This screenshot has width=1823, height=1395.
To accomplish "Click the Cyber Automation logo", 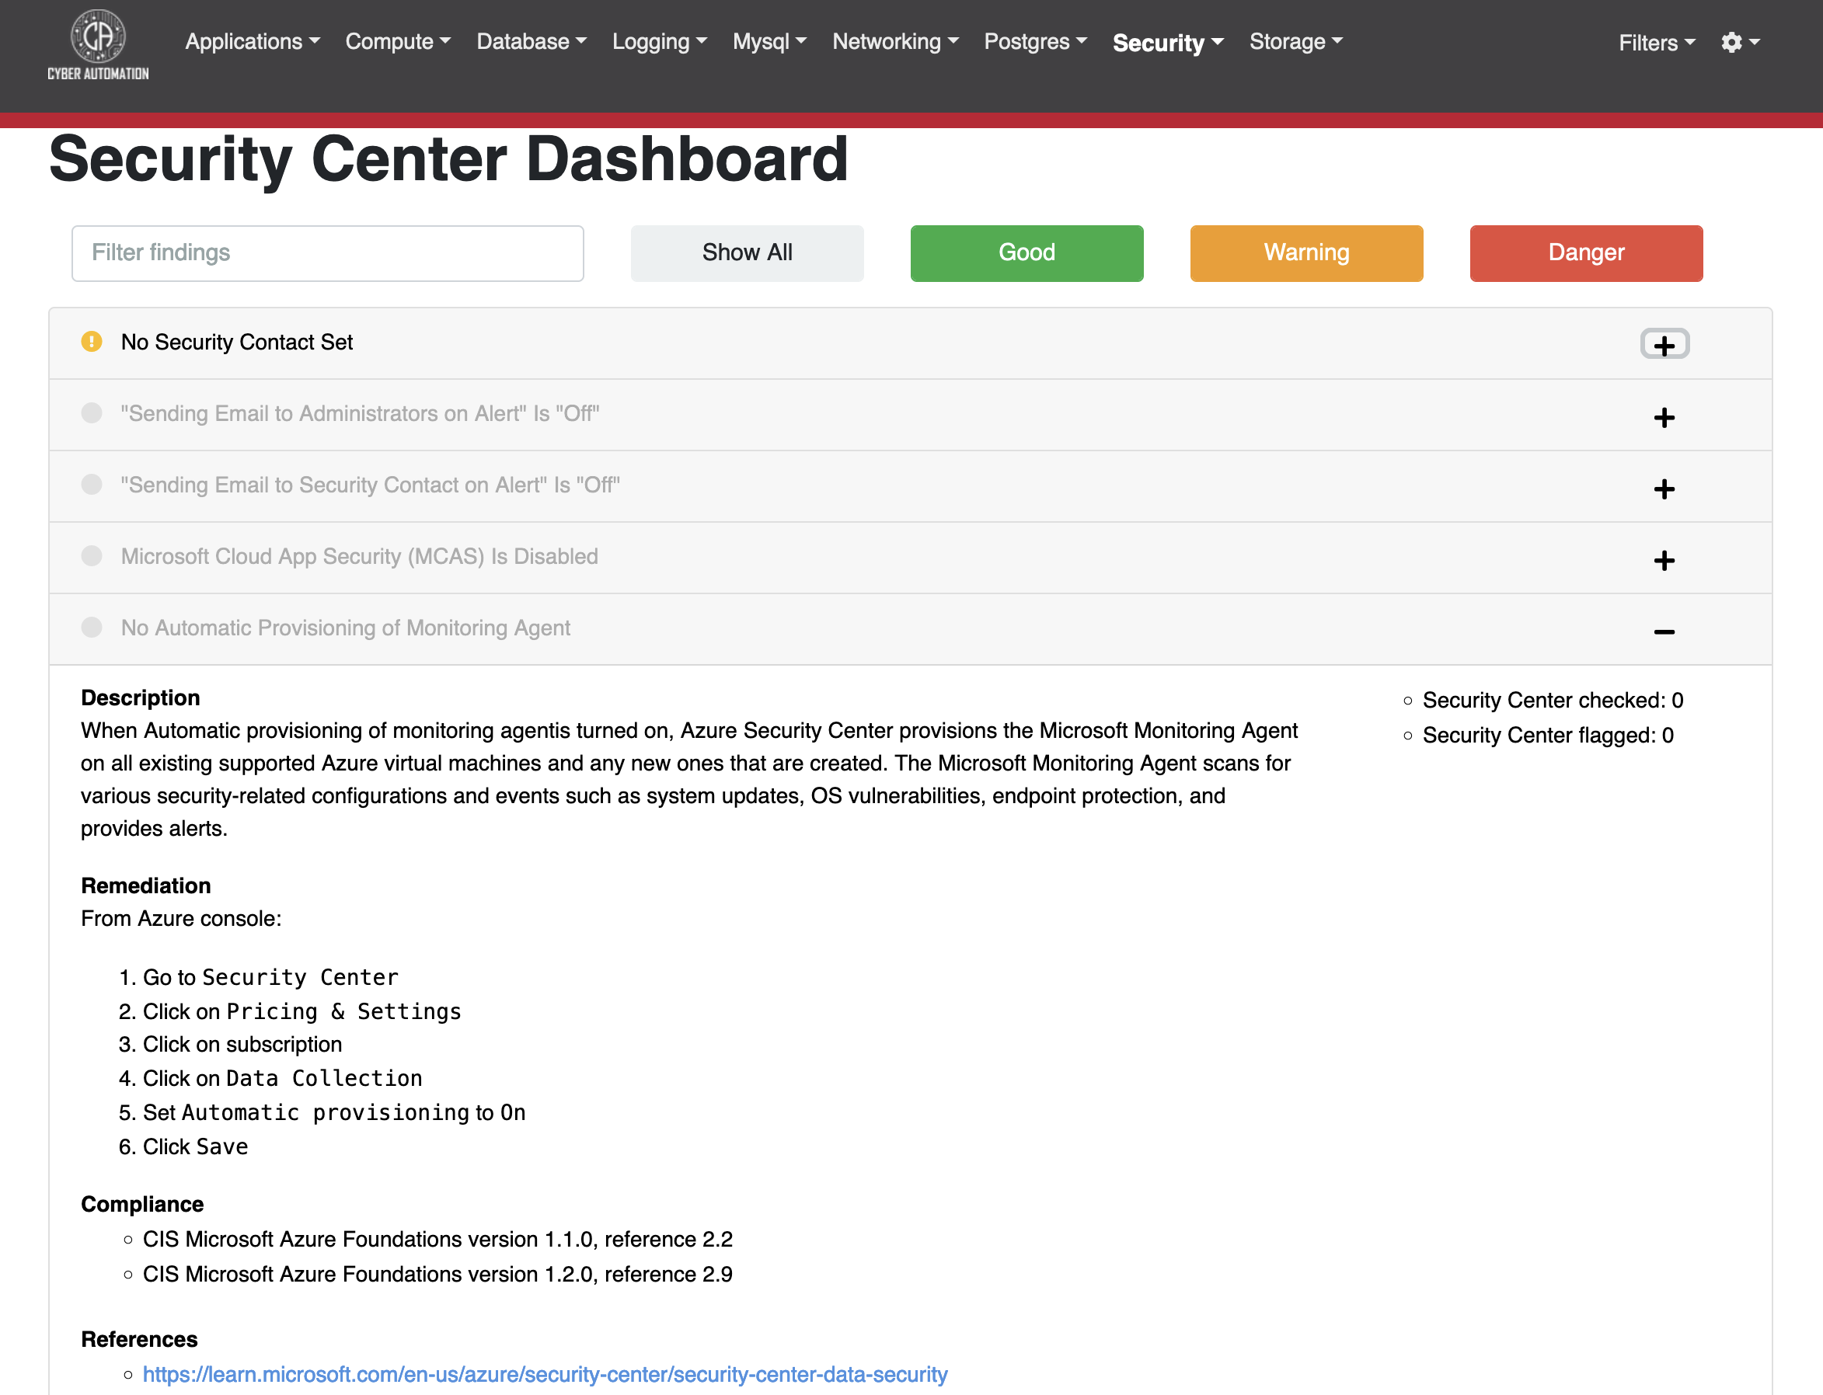I will pos(98,44).
